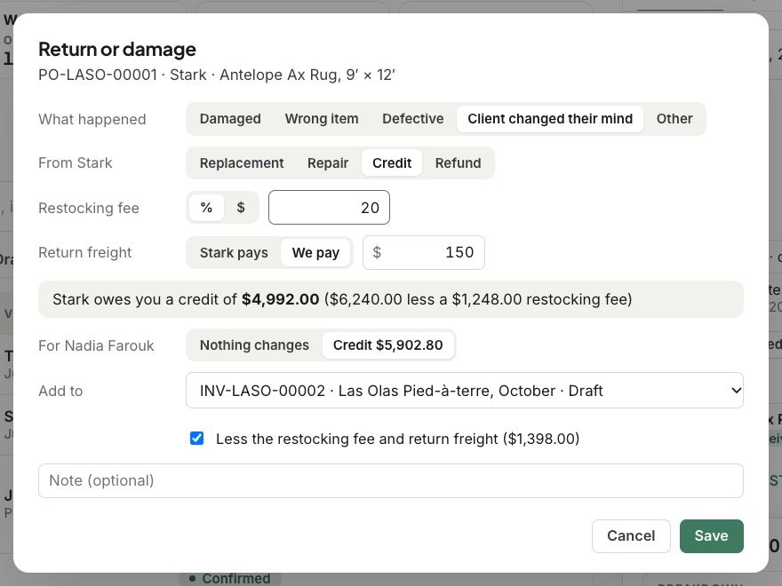Select Replacement from Stark
The width and height of the screenshot is (782, 586).
coord(242,163)
